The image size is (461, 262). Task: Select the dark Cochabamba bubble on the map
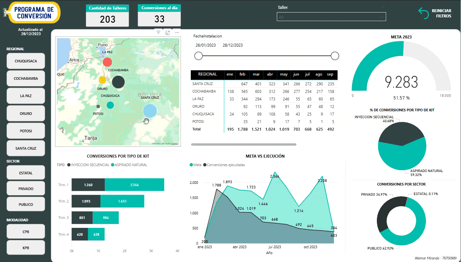[118, 82]
